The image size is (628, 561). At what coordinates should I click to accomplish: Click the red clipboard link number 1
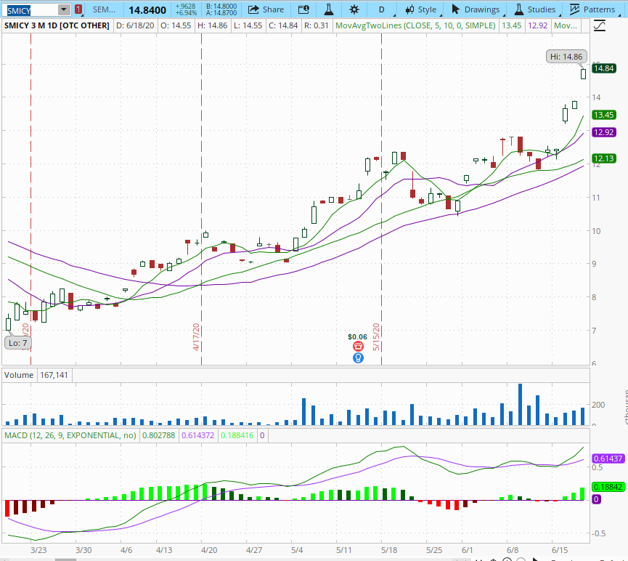[x=78, y=9]
